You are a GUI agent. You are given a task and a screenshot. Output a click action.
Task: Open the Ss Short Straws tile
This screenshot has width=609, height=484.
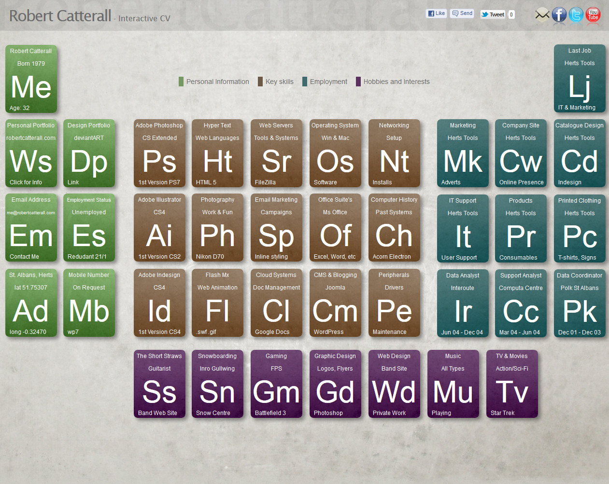[x=159, y=384]
